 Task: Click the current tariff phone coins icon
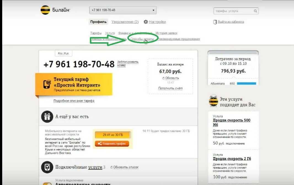pos(47,84)
